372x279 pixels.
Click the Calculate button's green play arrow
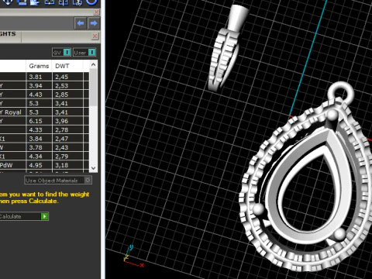point(44,216)
